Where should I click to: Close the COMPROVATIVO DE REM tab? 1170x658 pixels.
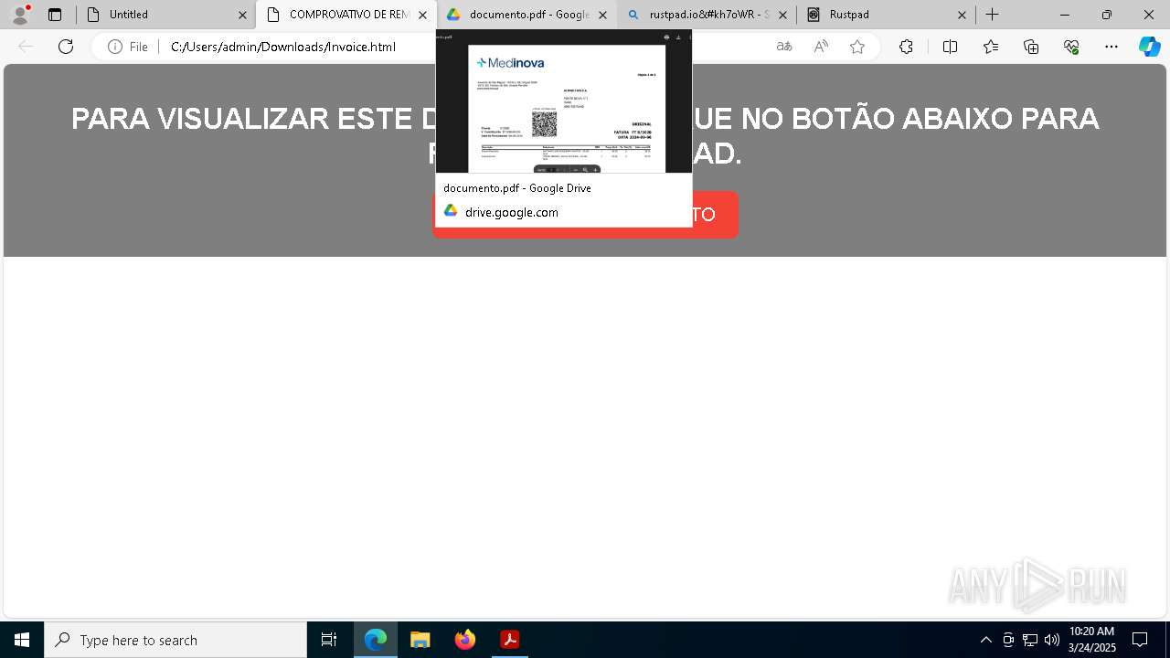[422, 15]
